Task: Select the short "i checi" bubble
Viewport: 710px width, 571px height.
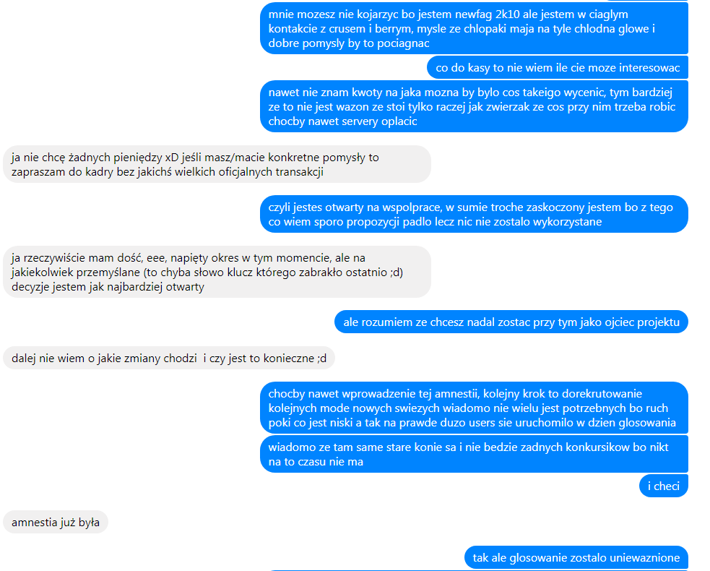Action: coord(663,486)
